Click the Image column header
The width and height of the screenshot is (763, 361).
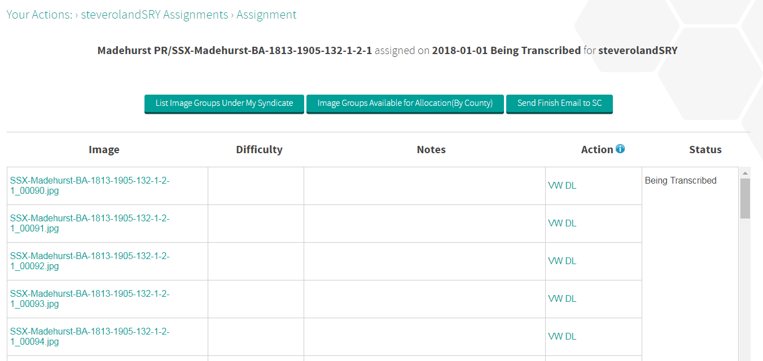104,150
